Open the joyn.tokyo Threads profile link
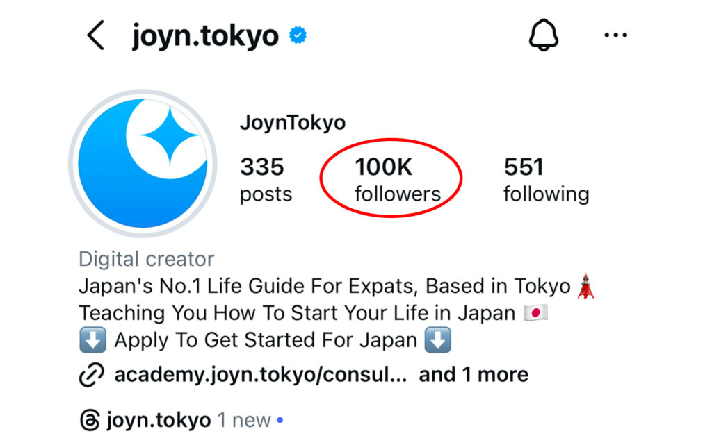The height and width of the screenshot is (445, 712). [x=159, y=420]
